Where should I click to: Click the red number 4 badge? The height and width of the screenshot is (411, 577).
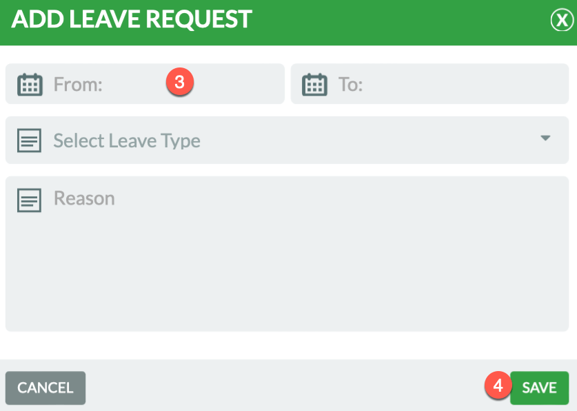(498, 386)
